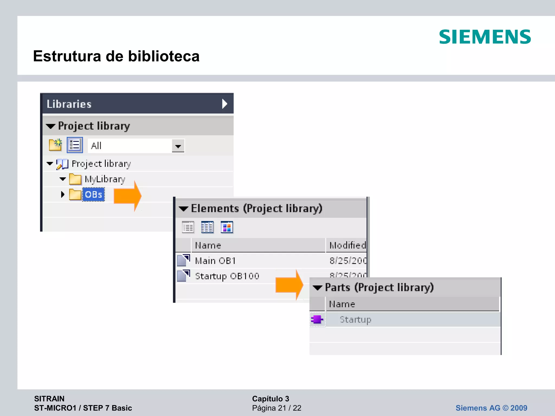Click the Main OB1 modified date

pyautogui.click(x=348, y=261)
